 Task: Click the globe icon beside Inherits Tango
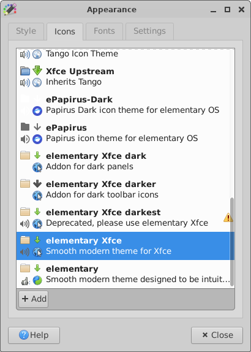point(37,83)
